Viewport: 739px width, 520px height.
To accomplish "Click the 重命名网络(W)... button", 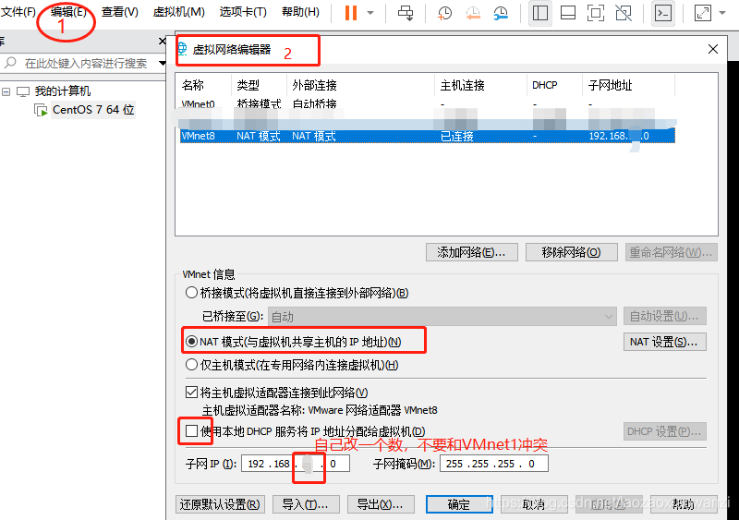I will point(672,252).
